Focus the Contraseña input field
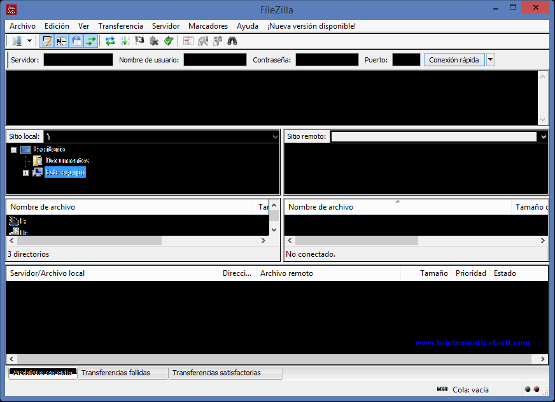 pyautogui.click(x=327, y=60)
